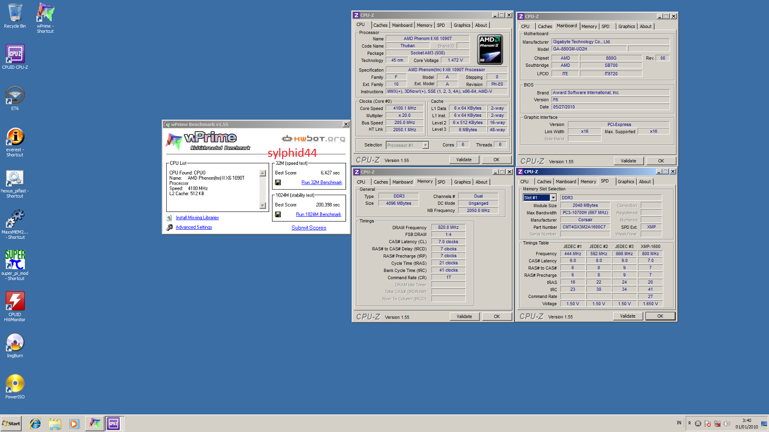Click the GA-880GM-UD2H model field
769x432 pixels.
click(x=589, y=49)
